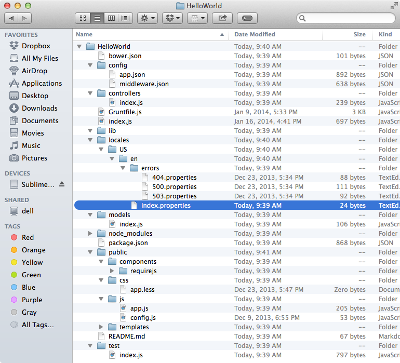Open the Arrange items dropdown
This screenshot has height=363, width=400.
pyautogui.click(x=197, y=18)
